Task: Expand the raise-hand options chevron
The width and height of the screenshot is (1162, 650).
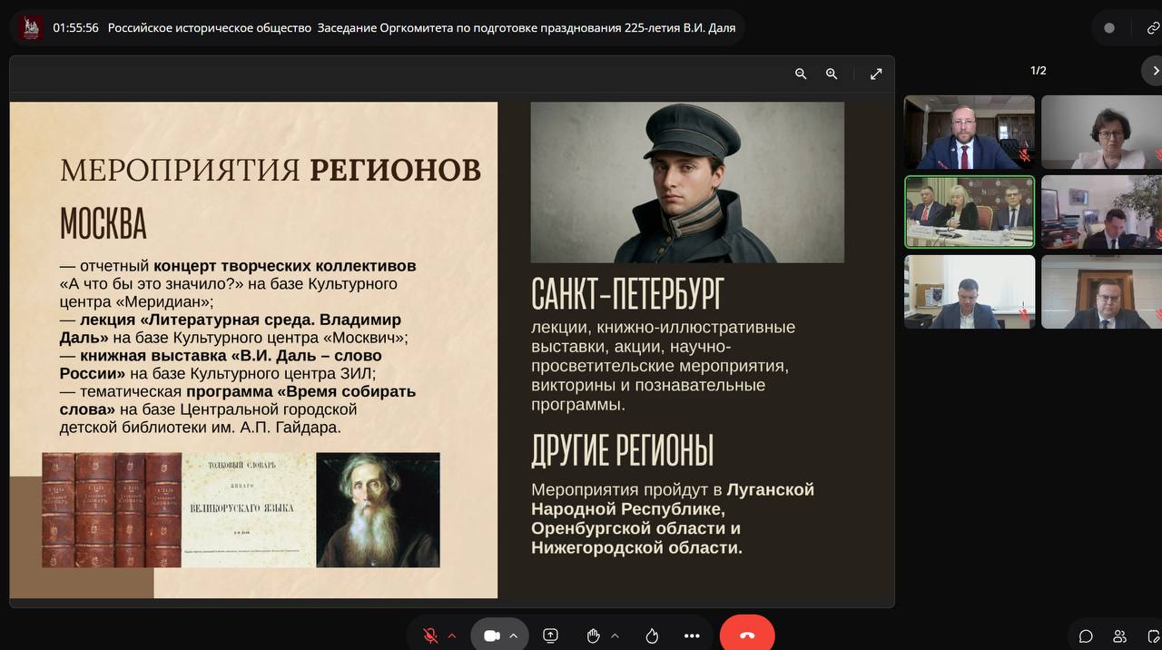Action: click(615, 635)
